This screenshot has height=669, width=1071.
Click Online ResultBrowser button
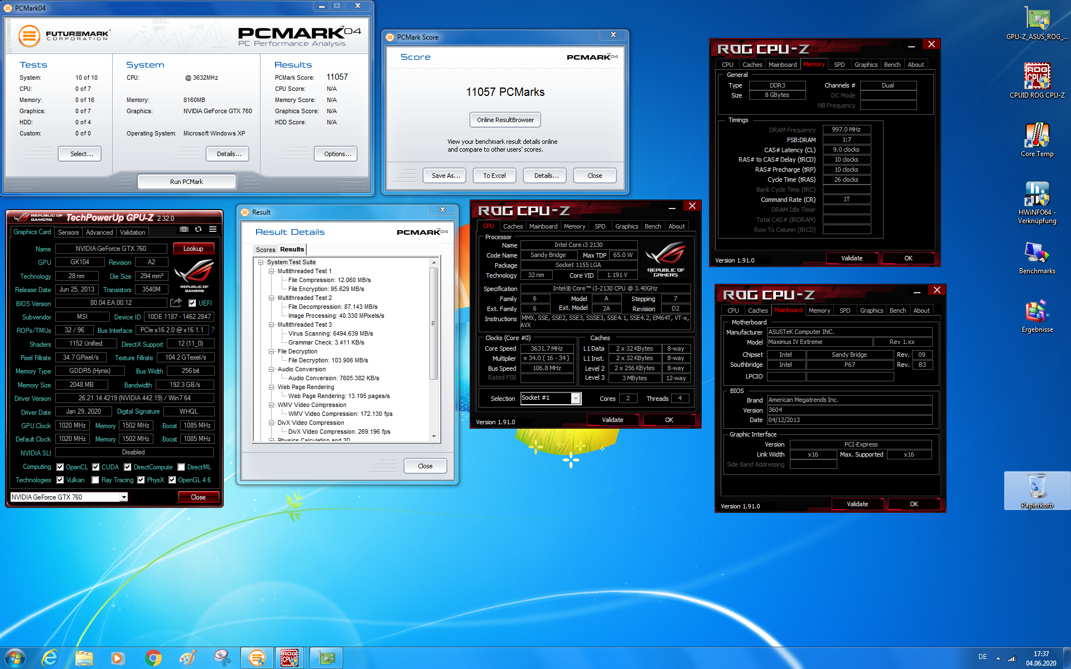[x=505, y=120]
